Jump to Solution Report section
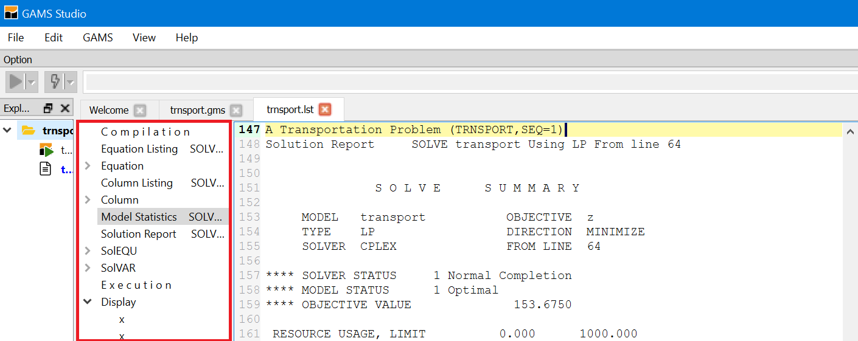The image size is (858, 341). click(139, 234)
